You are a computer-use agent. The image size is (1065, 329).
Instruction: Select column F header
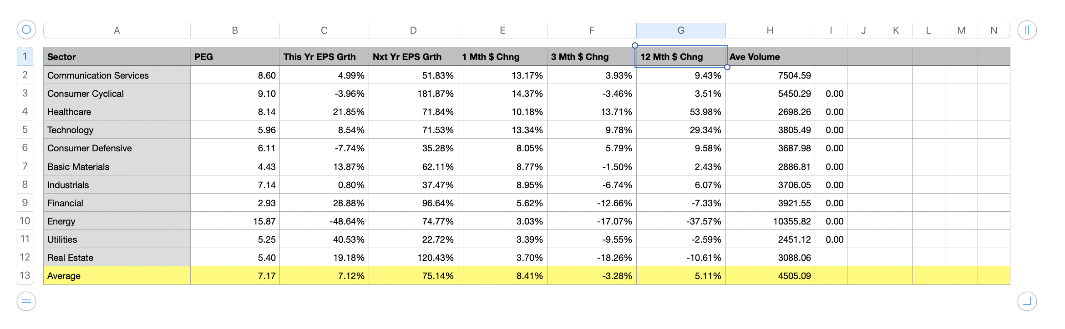pos(592,30)
